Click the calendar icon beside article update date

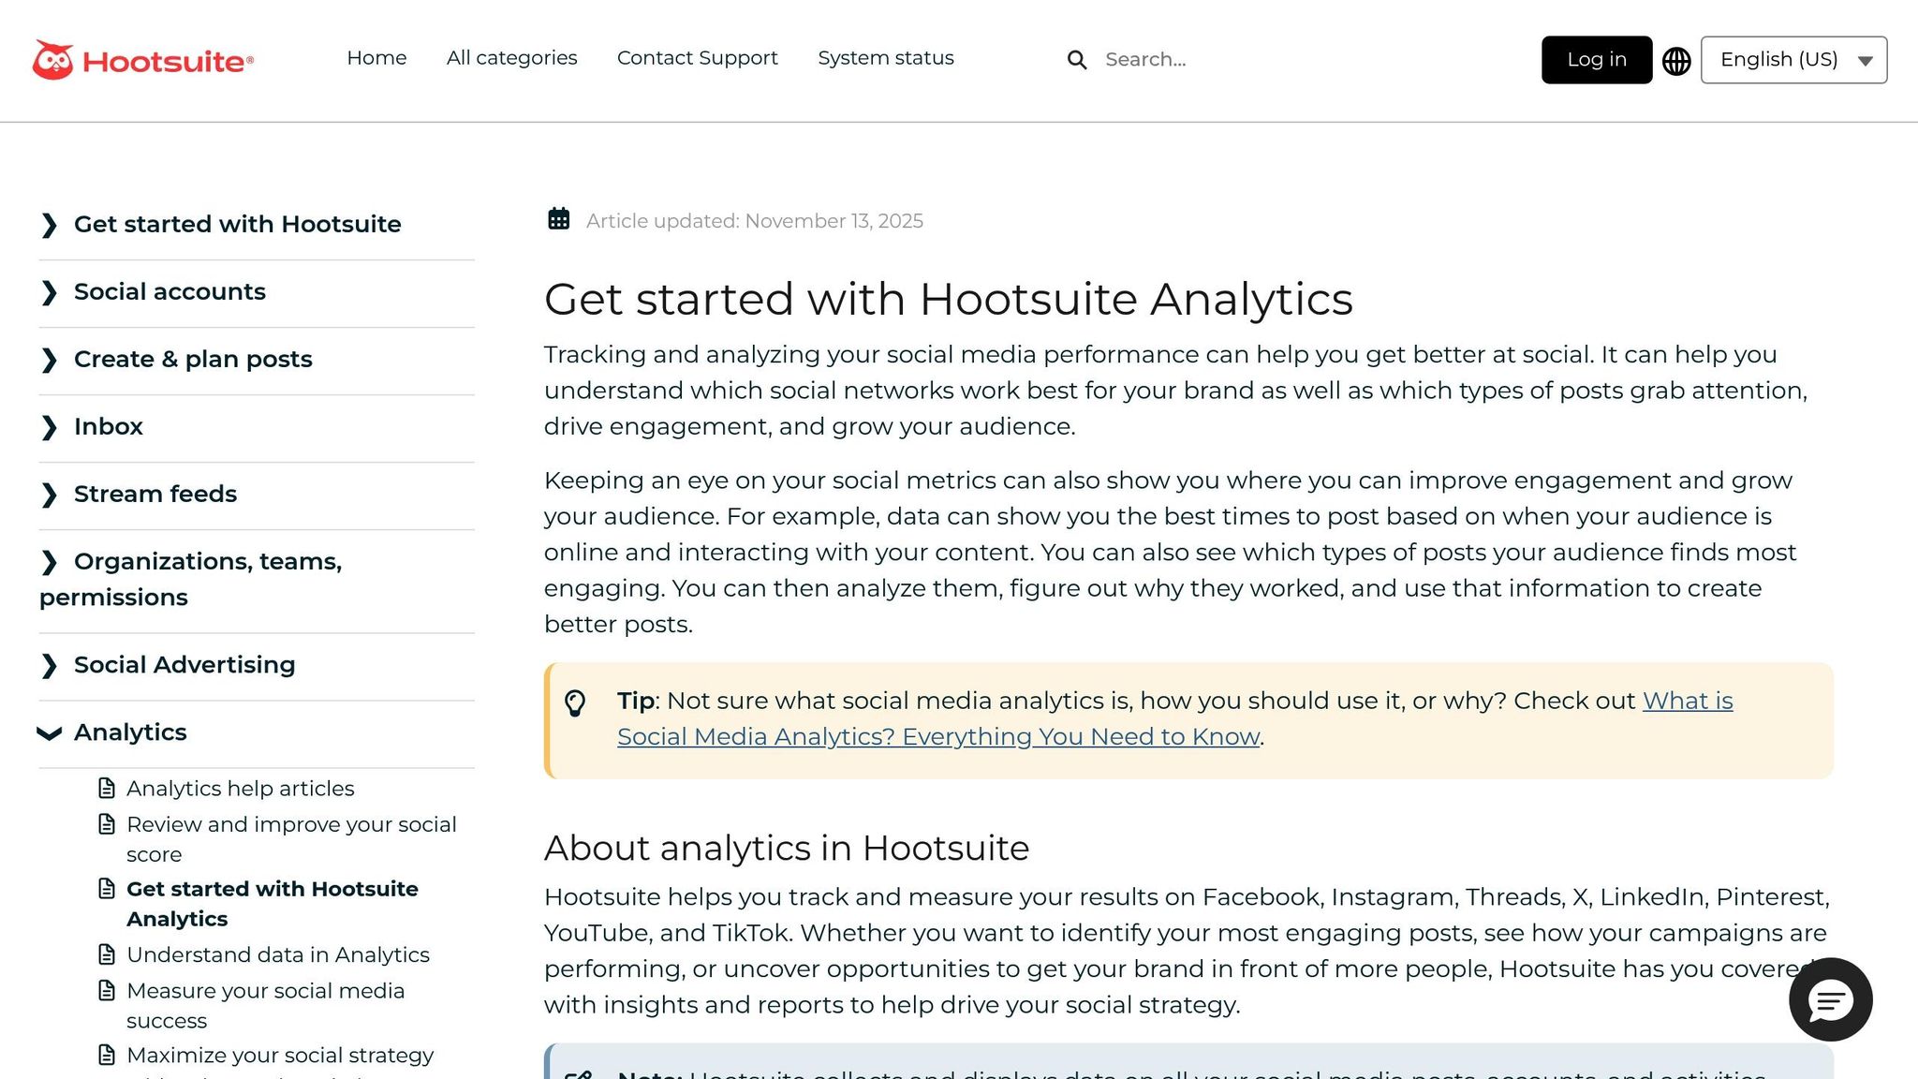(x=558, y=219)
